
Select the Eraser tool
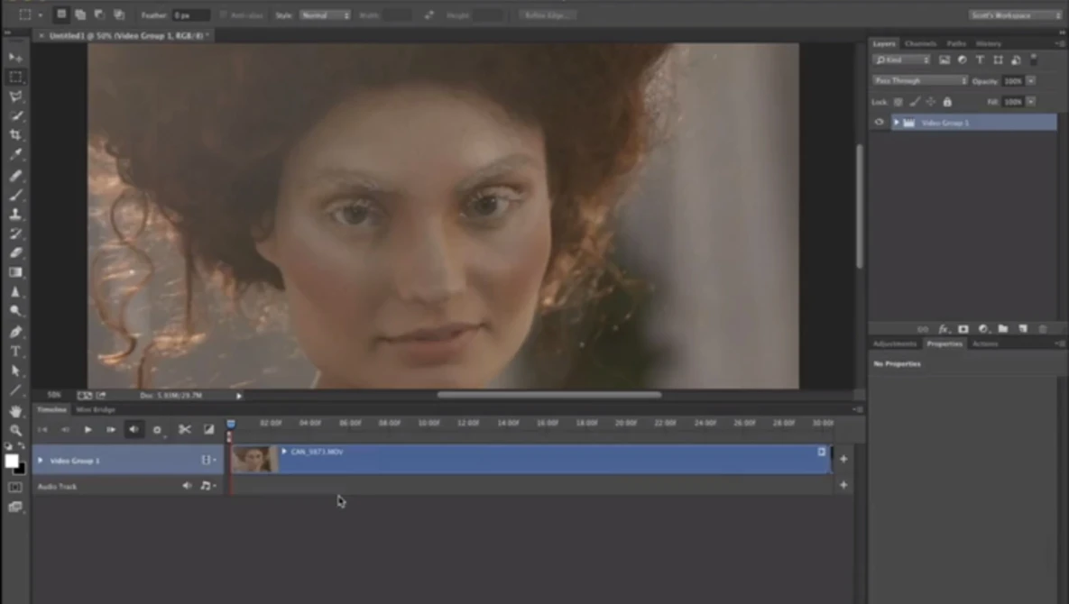[x=15, y=252]
